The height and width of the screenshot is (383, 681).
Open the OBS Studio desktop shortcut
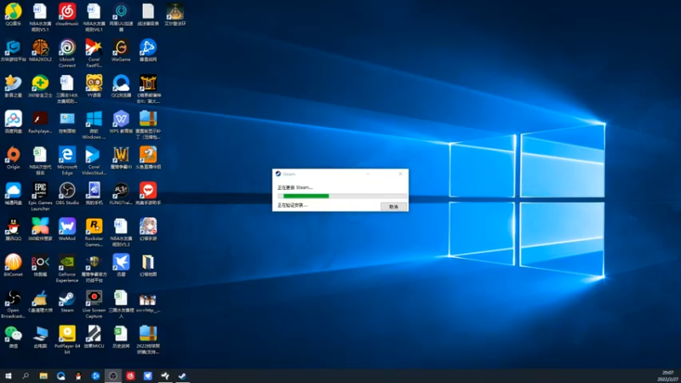coord(67,194)
